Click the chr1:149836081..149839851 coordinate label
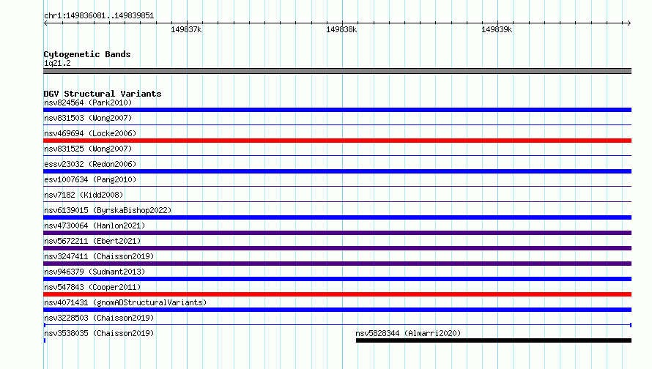This screenshot has width=652, height=369. click(99, 15)
